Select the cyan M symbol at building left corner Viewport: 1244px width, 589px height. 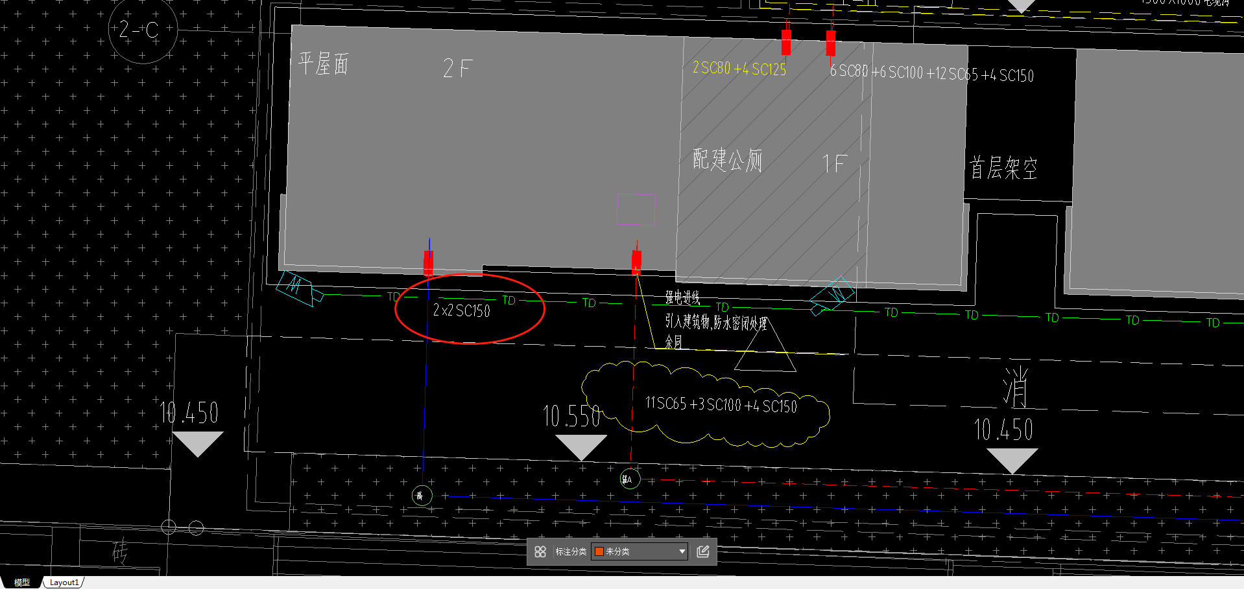(x=298, y=288)
